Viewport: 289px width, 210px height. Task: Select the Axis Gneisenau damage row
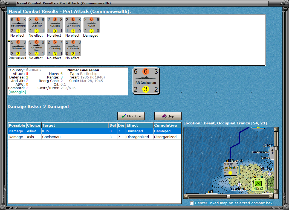point(95,137)
